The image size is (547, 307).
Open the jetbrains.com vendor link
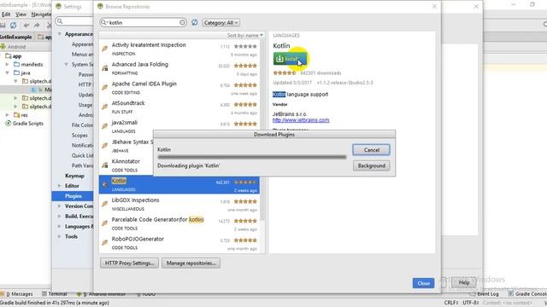tap(301, 120)
